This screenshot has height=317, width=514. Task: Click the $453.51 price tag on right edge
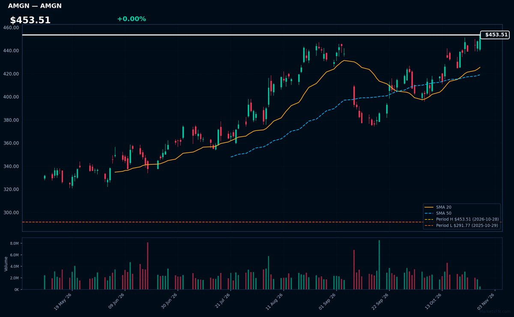[495, 35]
